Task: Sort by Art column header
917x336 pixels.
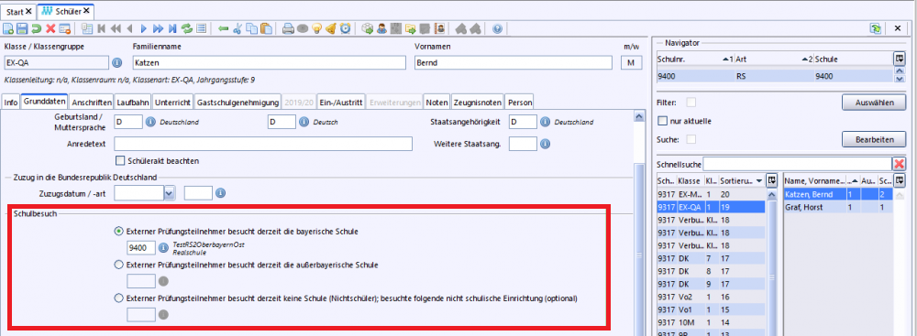Action: [x=774, y=59]
